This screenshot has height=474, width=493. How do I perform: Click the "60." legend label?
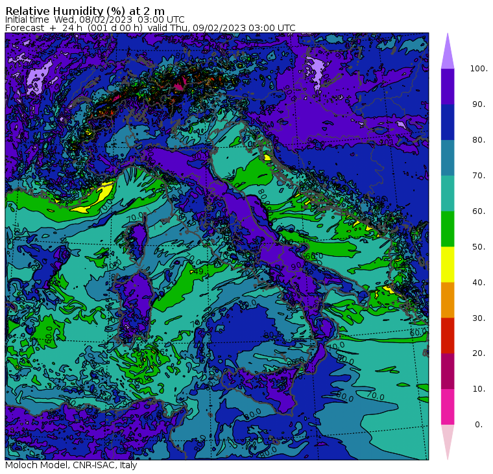[479, 211]
